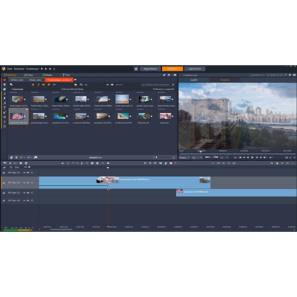This screenshot has height=297, width=297.
Task: Step one frame forward in preview
Action: [x=257, y=157]
